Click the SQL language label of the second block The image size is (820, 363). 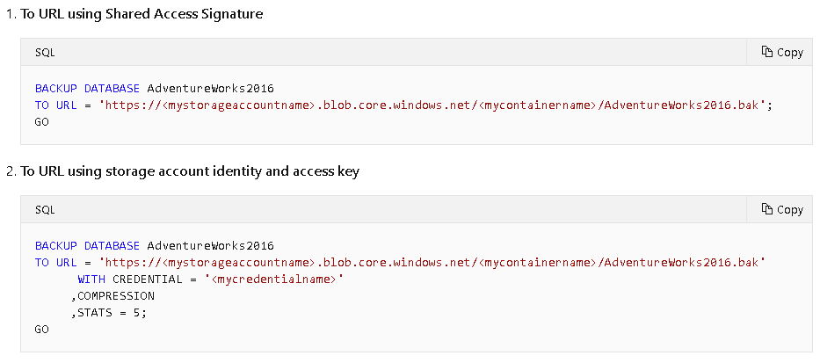click(45, 209)
